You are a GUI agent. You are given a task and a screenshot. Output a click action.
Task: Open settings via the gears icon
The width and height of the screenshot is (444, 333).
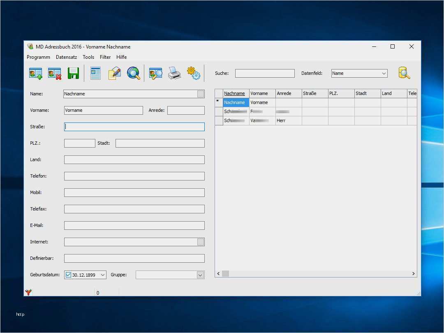(x=193, y=73)
